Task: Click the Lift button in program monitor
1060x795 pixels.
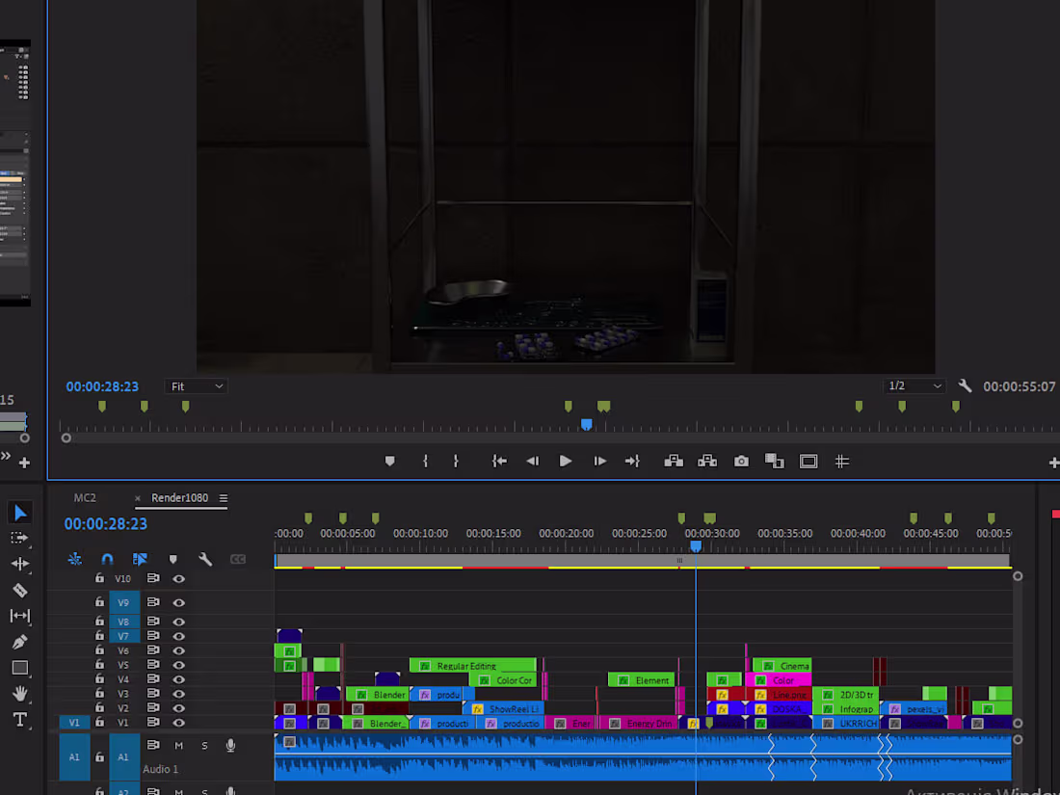Action: (x=674, y=462)
